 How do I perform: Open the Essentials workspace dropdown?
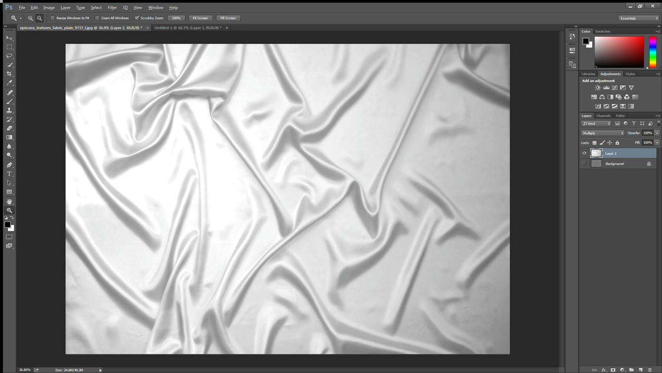pos(639,18)
